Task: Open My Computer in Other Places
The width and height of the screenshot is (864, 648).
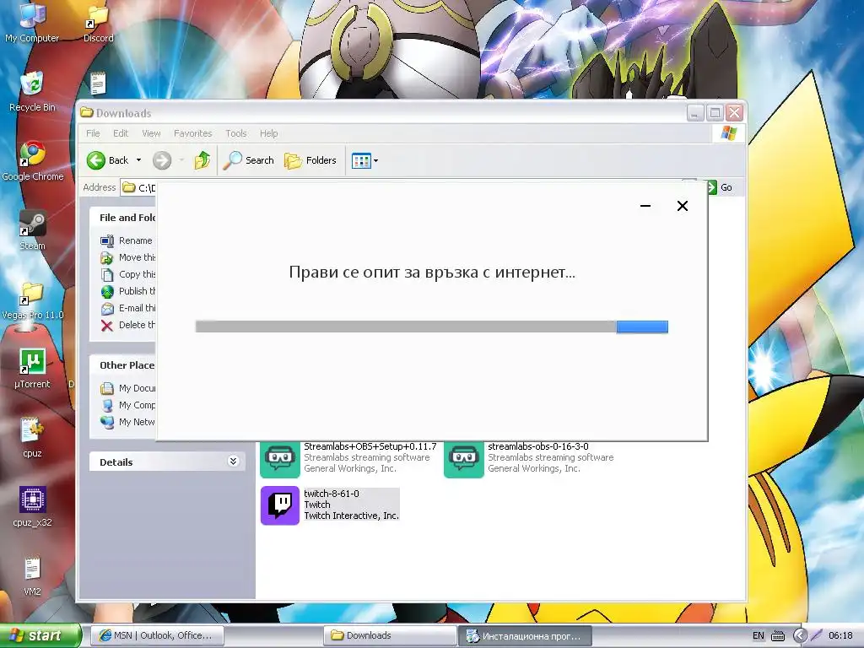Action: click(x=128, y=405)
